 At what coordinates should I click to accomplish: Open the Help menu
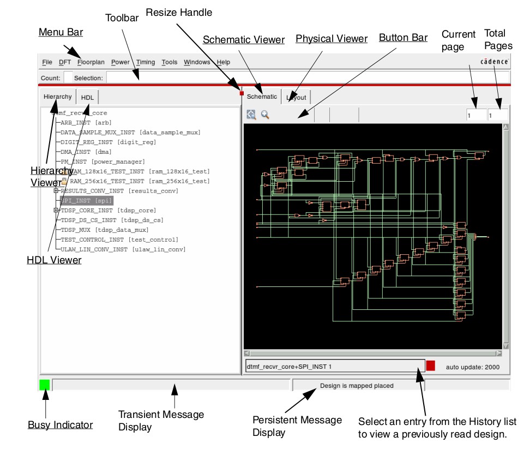click(224, 62)
